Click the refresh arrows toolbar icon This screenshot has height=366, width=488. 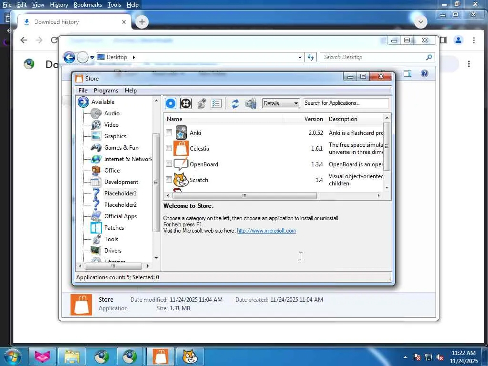coord(235,103)
